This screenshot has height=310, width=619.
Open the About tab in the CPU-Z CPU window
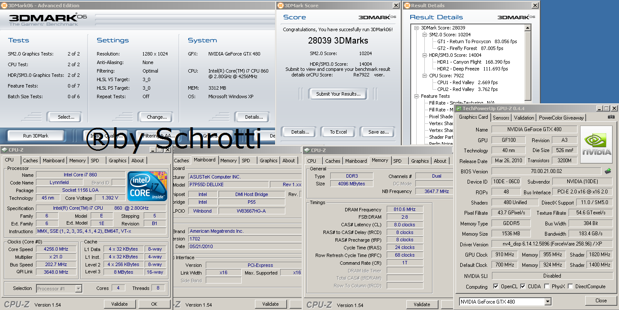(x=138, y=161)
